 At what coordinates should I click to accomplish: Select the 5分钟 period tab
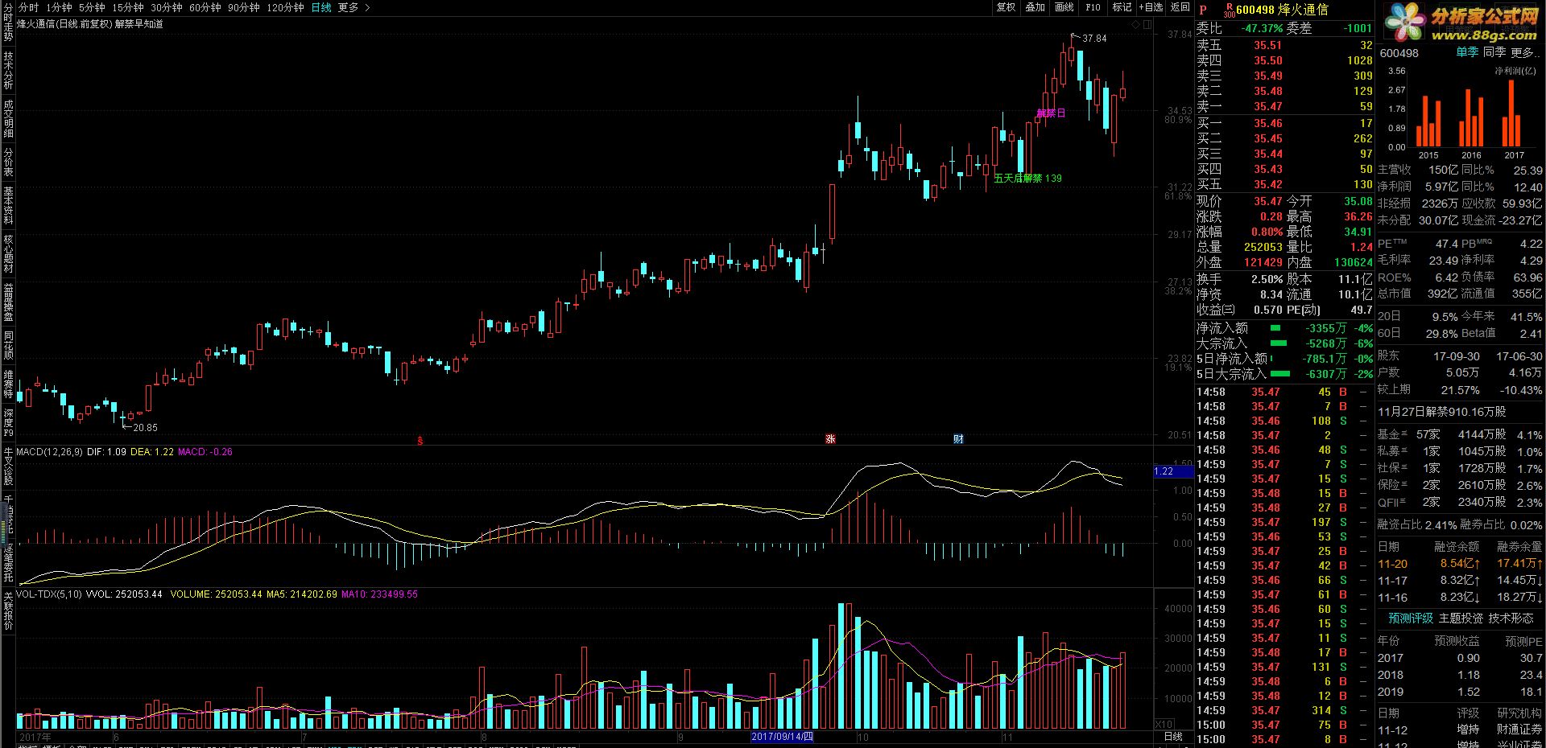coord(92,7)
